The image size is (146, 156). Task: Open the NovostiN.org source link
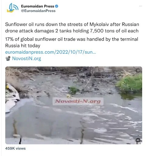pyautogui.click(x=26, y=58)
